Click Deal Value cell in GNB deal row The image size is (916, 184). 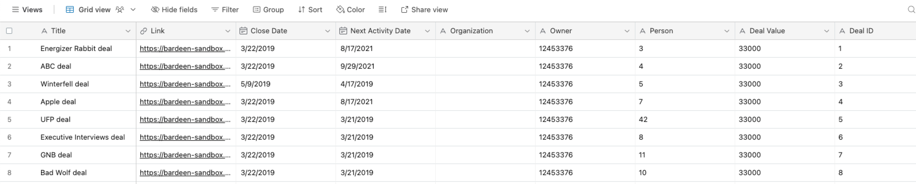tap(785, 155)
